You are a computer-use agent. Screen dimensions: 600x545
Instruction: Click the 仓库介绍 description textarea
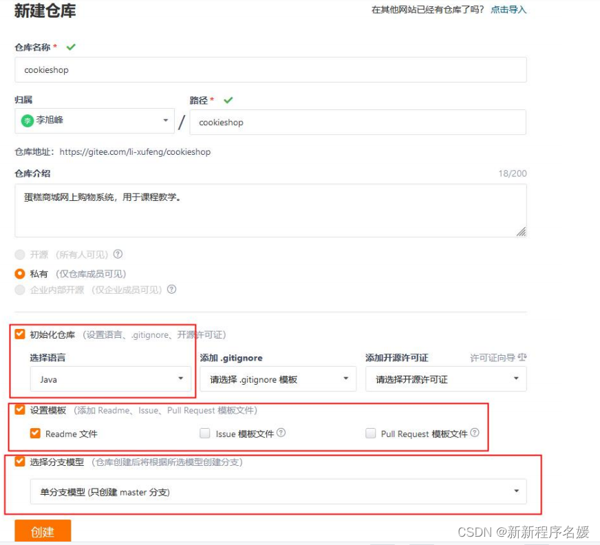(270, 211)
